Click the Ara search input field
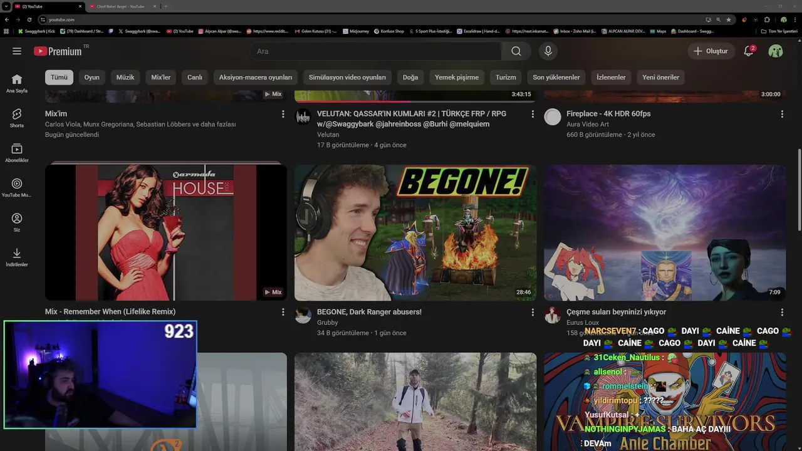The image size is (802, 451). pos(375,51)
